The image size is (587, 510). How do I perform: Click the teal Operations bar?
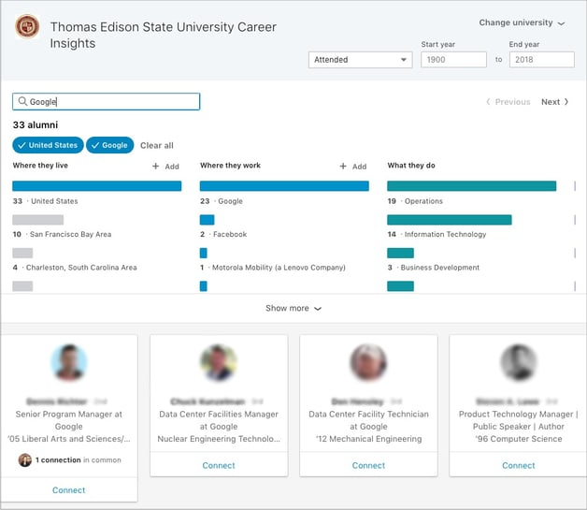click(471, 186)
